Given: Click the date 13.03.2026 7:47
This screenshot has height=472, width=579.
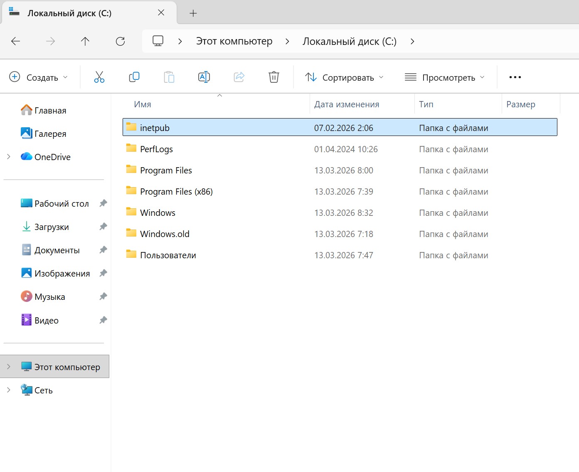Looking at the screenshot, I should (x=344, y=255).
